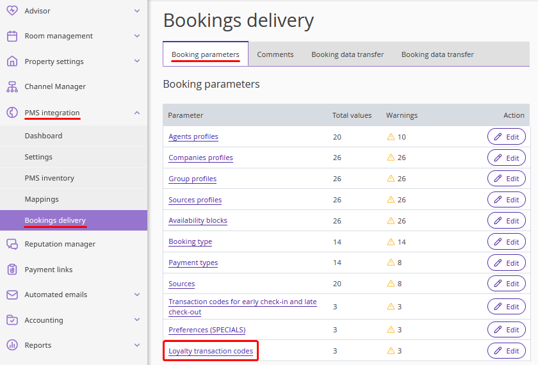Open PMS inventory submenu item
The width and height of the screenshot is (538, 365).
pyautogui.click(x=74, y=178)
